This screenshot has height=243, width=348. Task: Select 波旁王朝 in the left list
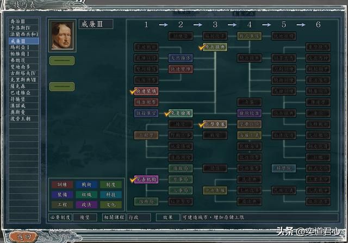(x=24, y=119)
